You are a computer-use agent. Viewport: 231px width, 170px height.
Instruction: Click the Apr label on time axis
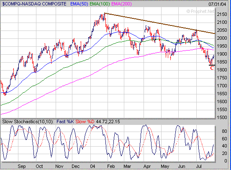[147, 166]
